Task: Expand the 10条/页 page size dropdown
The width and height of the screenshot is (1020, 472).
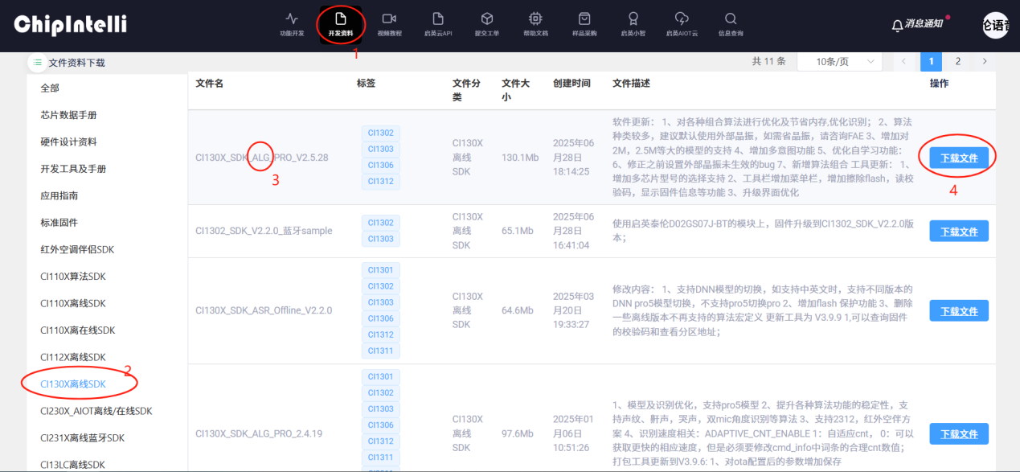Action: click(x=839, y=62)
